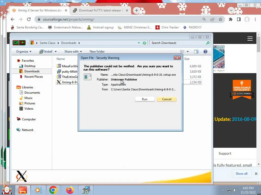Viewport: 261px width, 195px height.
Task: Select Santa Claus in Explorer breadcrumb
Action: [x=47, y=43]
